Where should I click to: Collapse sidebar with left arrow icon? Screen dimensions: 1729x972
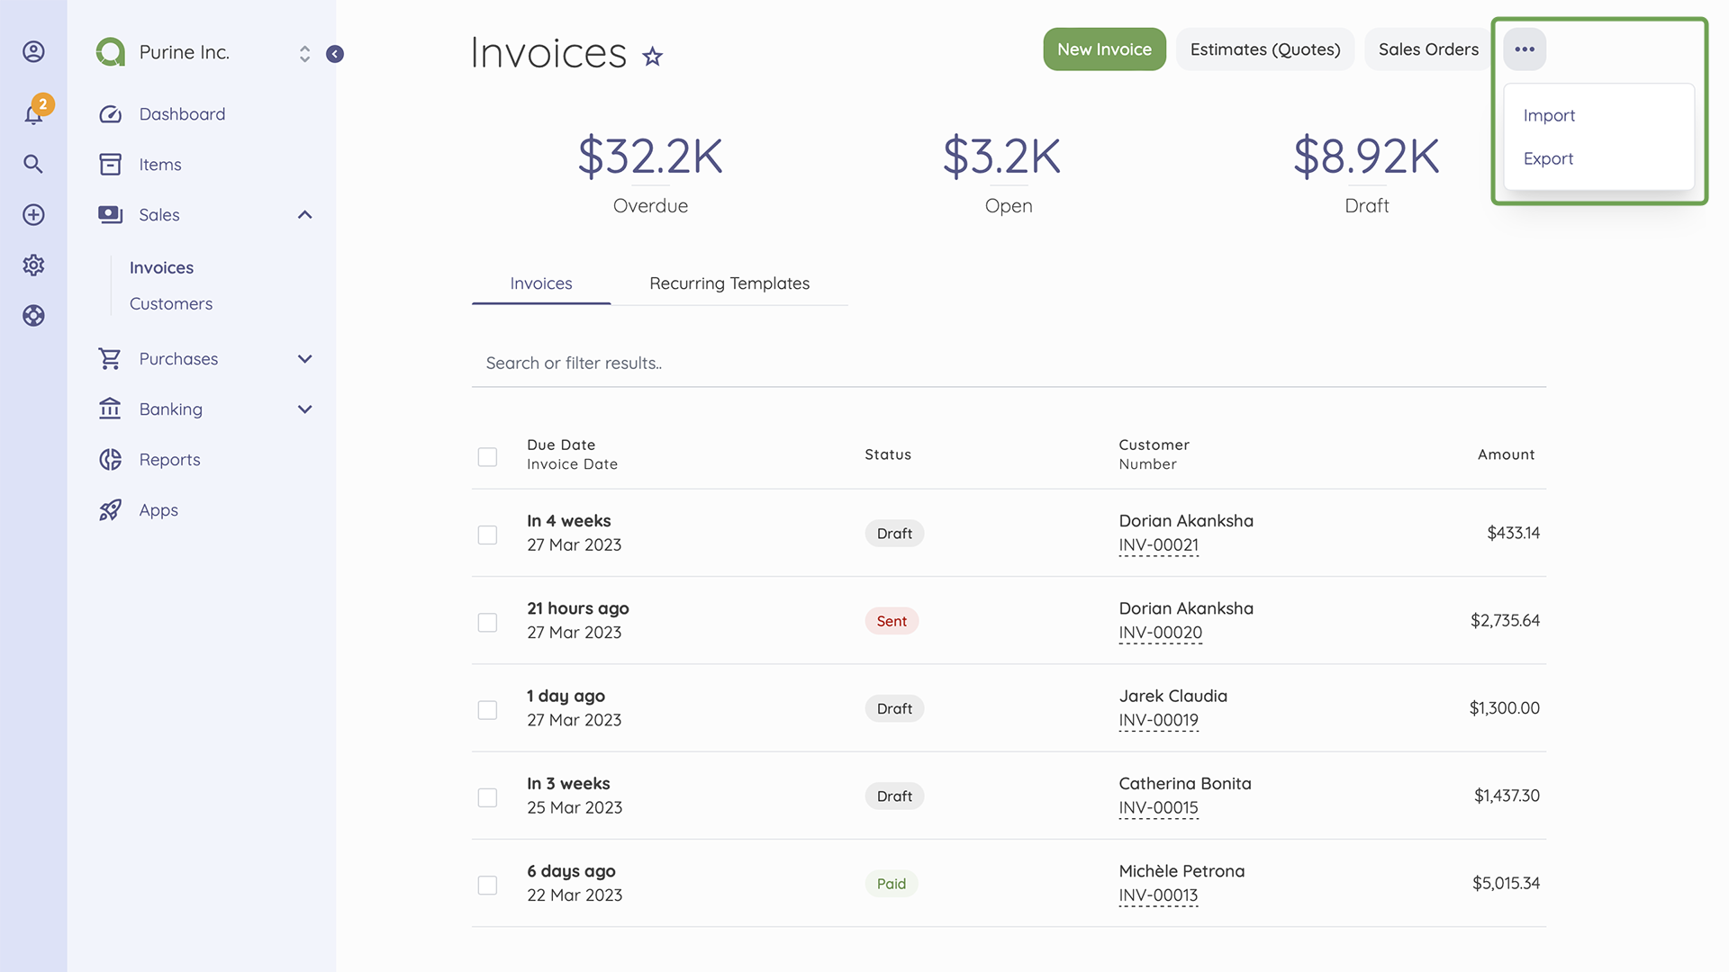pos(334,54)
